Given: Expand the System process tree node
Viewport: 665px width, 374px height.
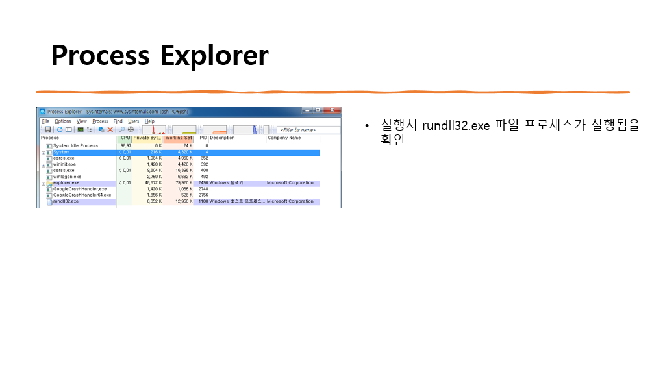Looking at the screenshot, I should pos(44,153).
